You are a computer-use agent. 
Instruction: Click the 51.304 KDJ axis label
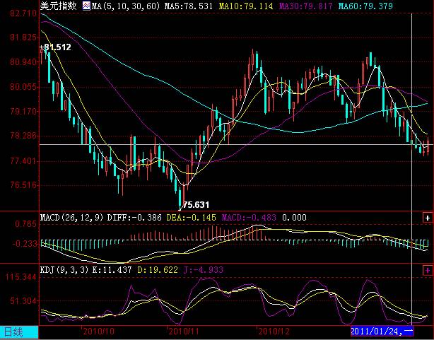(23, 301)
